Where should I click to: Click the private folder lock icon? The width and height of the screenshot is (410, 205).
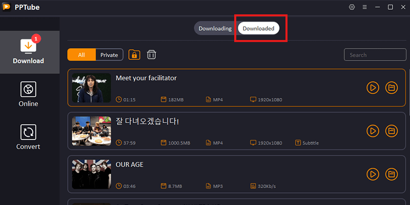[134, 55]
